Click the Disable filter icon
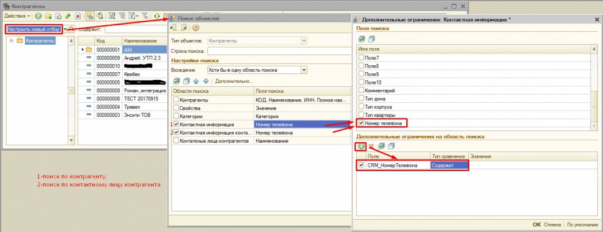Viewport: 603px width, 232px height. [x=145, y=16]
